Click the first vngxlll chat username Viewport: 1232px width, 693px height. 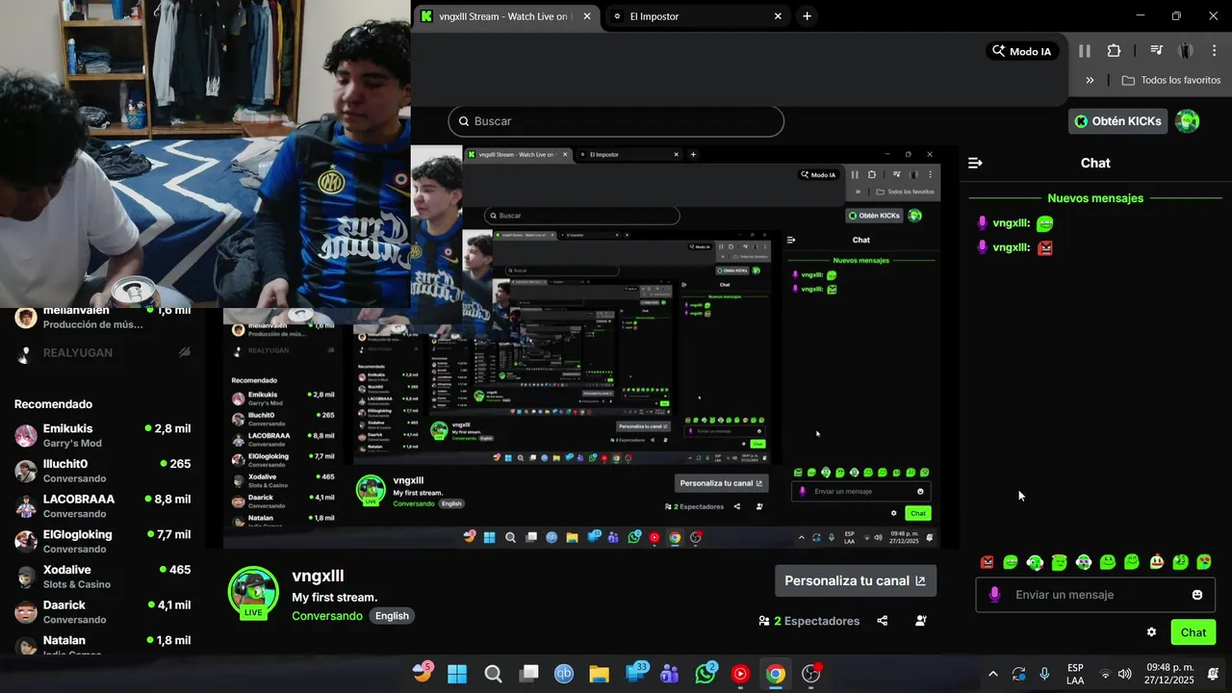tap(1012, 223)
